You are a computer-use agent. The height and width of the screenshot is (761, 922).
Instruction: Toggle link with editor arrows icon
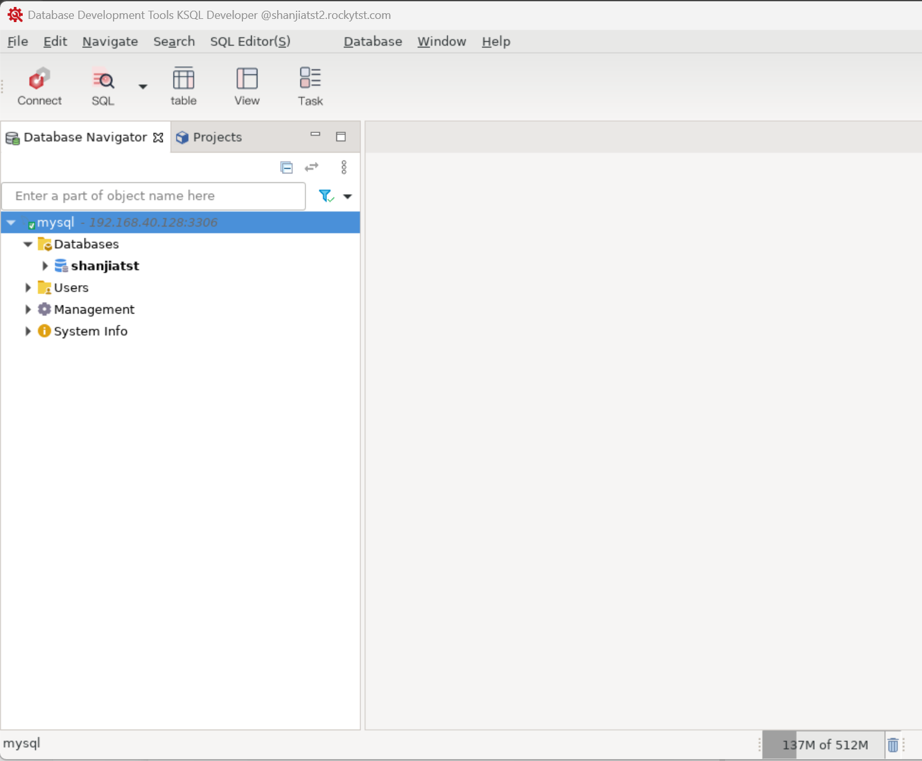point(312,167)
